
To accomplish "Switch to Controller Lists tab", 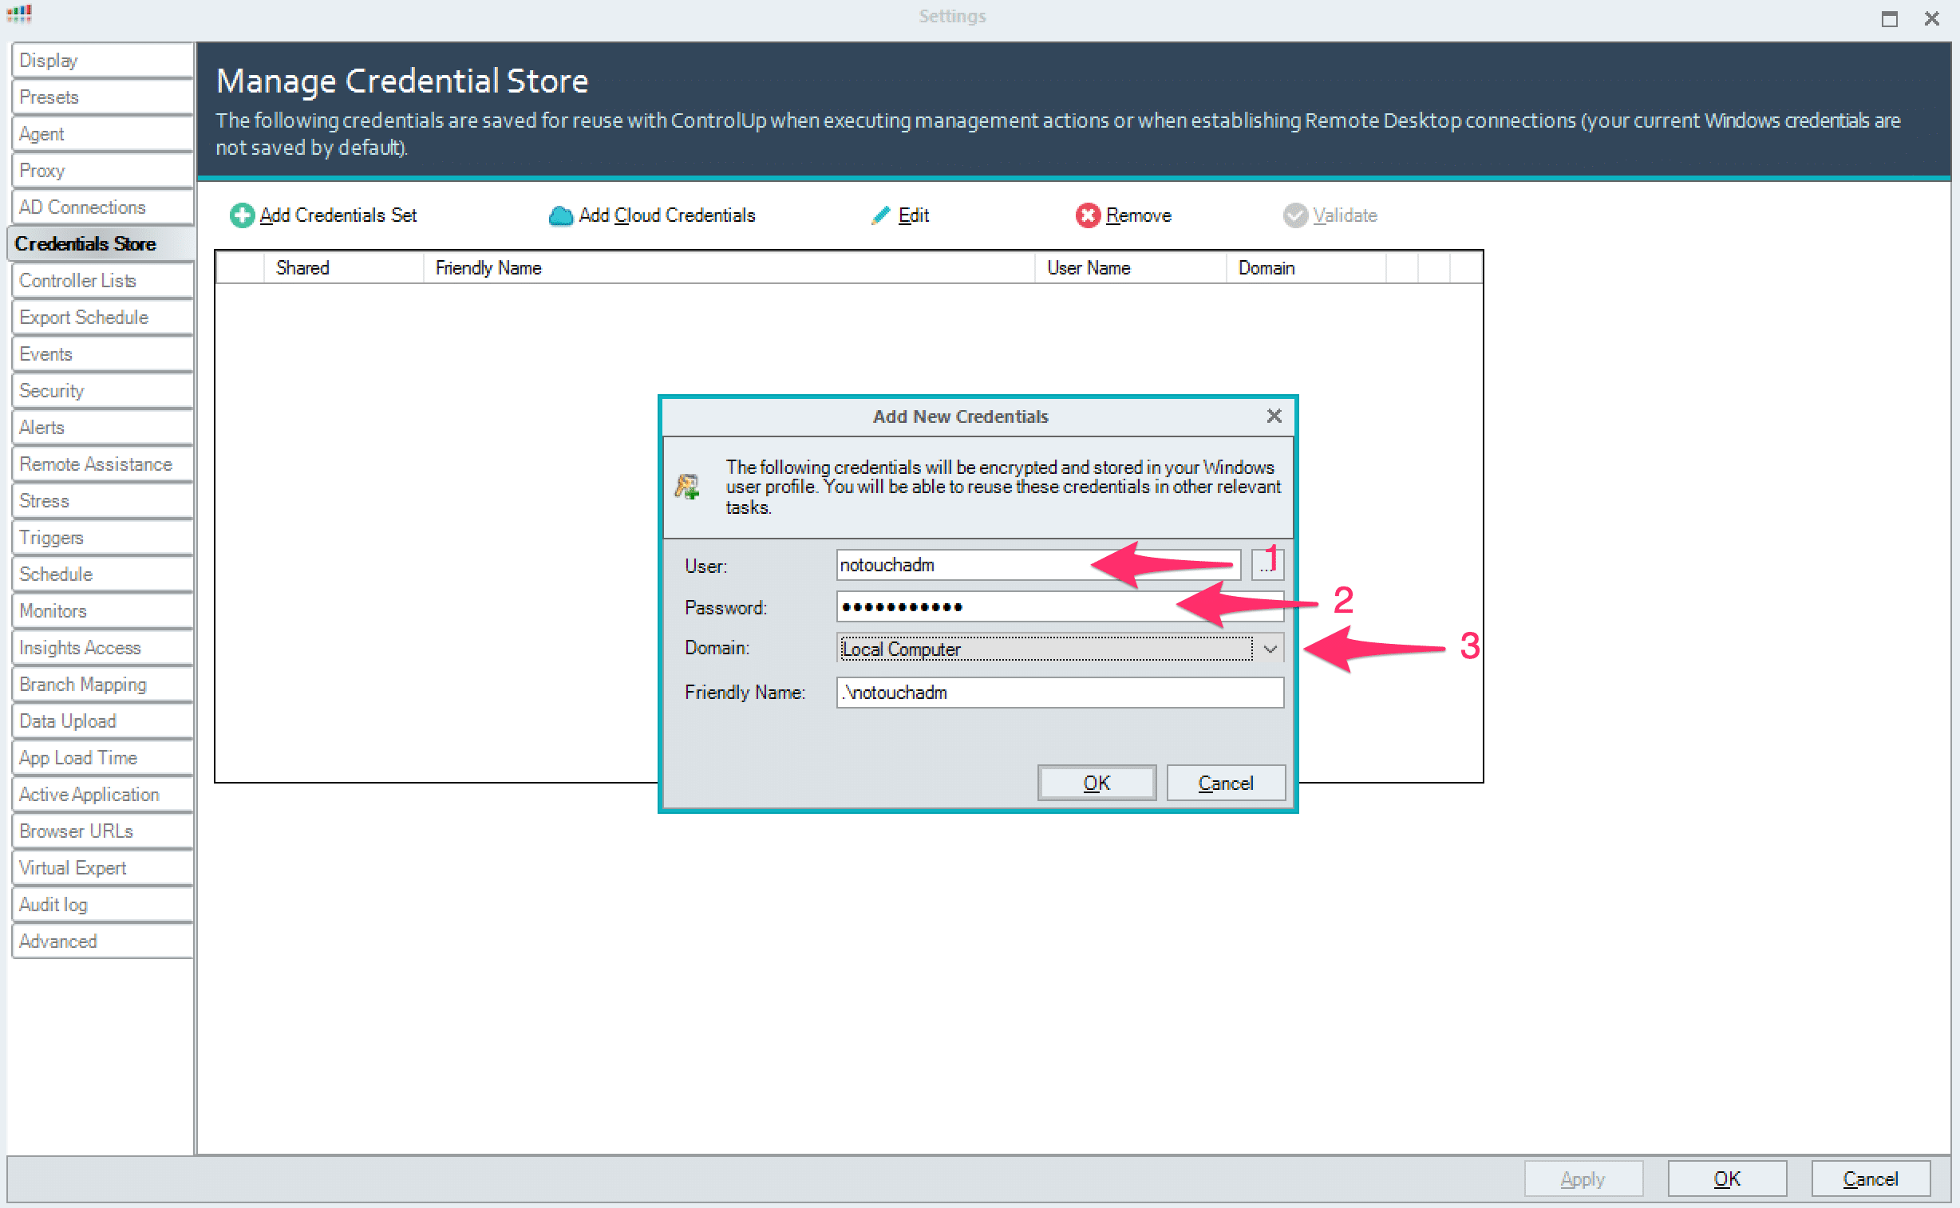I will pos(102,281).
